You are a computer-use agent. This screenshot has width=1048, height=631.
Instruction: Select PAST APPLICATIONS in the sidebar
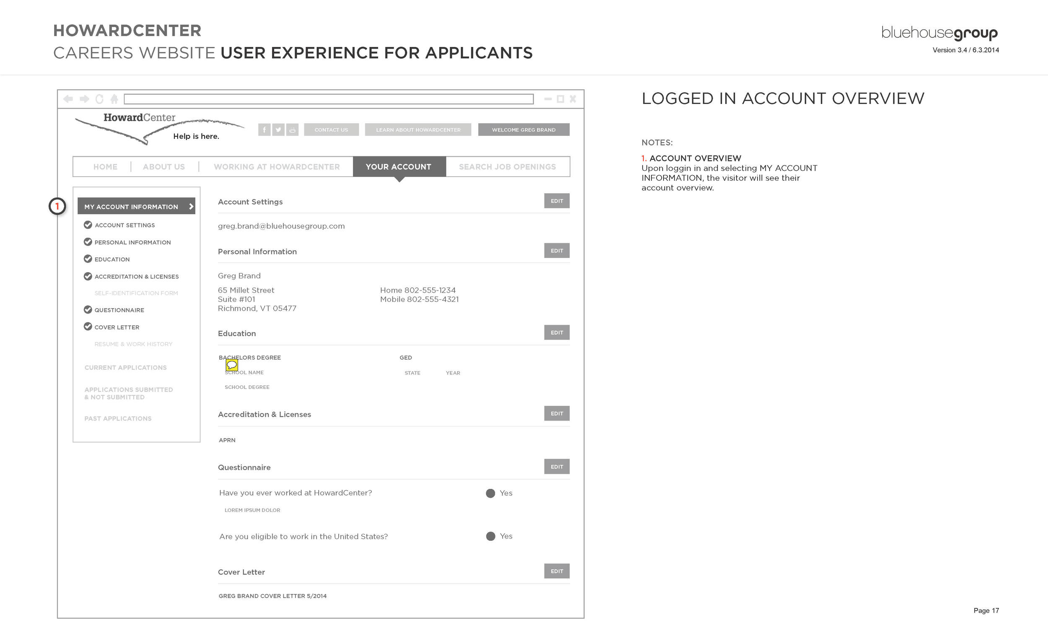pos(118,418)
